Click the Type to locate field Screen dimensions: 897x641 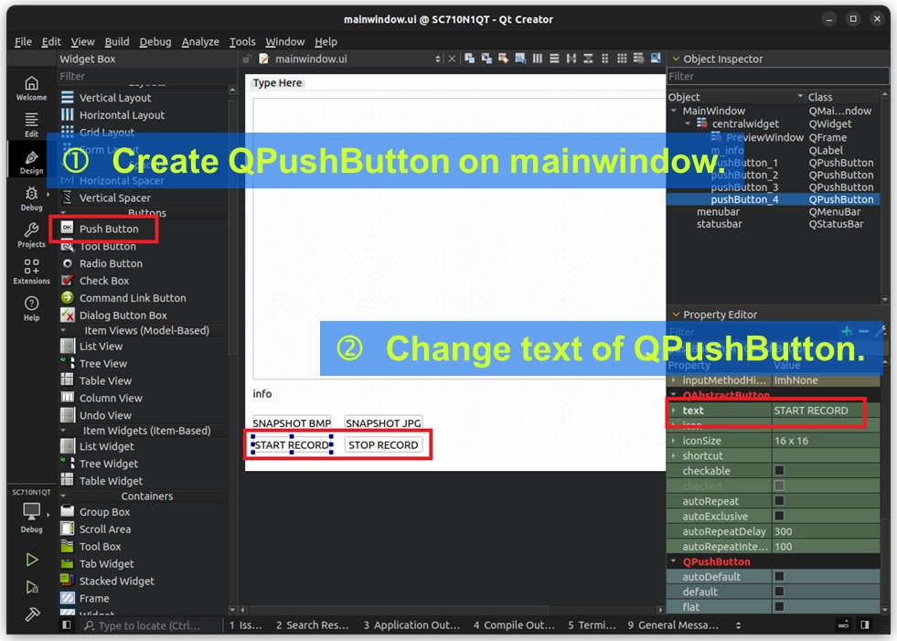[x=149, y=625]
